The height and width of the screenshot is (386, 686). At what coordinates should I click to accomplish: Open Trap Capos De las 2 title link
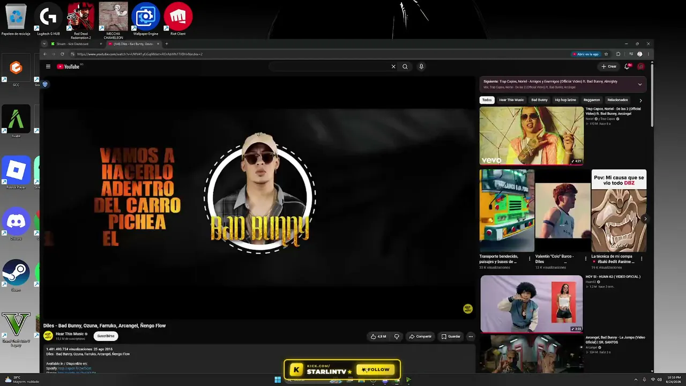[x=613, y=111]
